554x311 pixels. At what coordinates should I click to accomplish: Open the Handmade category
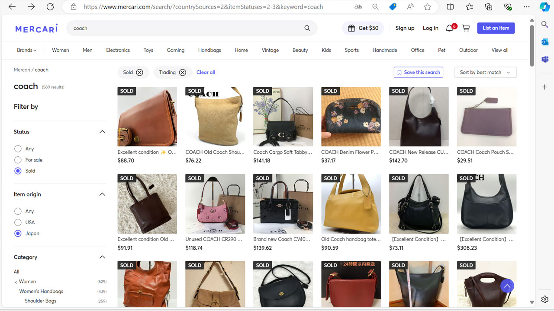click(385, 50)
